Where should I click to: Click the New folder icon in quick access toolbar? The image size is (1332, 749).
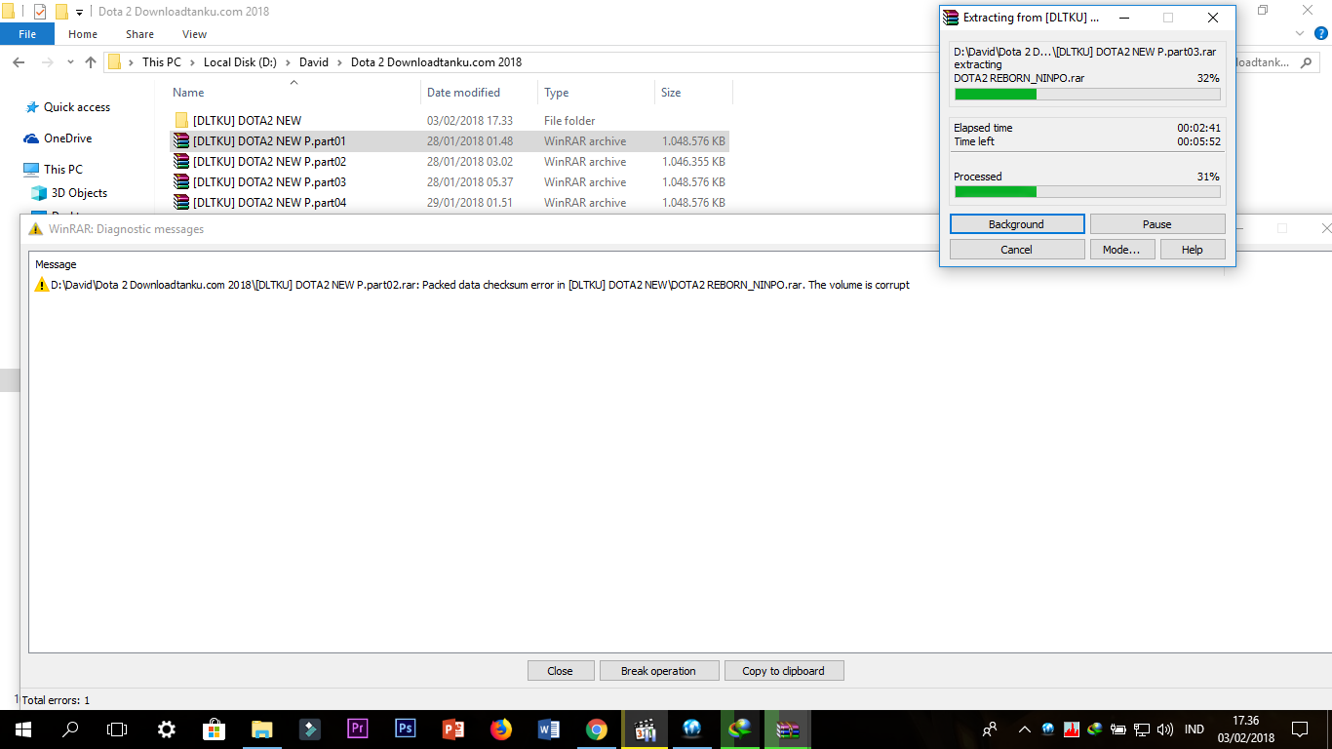click(61, 12)
